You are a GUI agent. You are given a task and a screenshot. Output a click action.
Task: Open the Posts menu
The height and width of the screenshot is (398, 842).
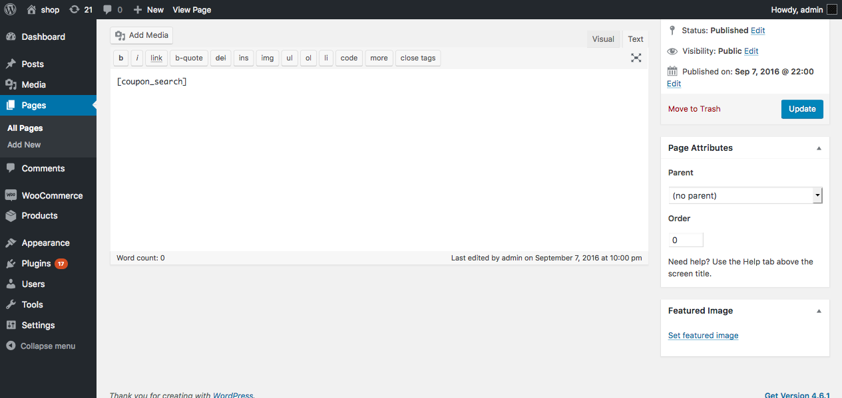tap(48, 64)
